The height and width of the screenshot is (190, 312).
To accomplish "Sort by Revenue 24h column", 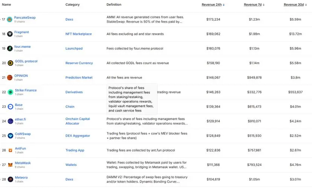I will coord(213,5).
